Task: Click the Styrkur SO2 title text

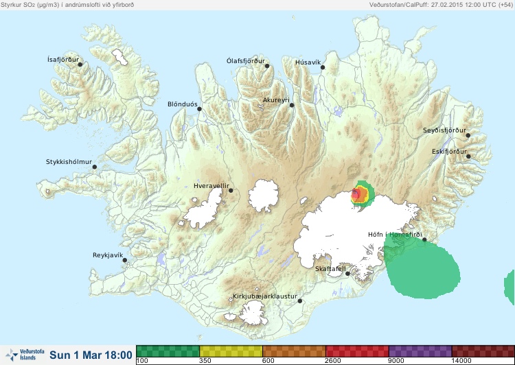Action: tap(67, 5)
